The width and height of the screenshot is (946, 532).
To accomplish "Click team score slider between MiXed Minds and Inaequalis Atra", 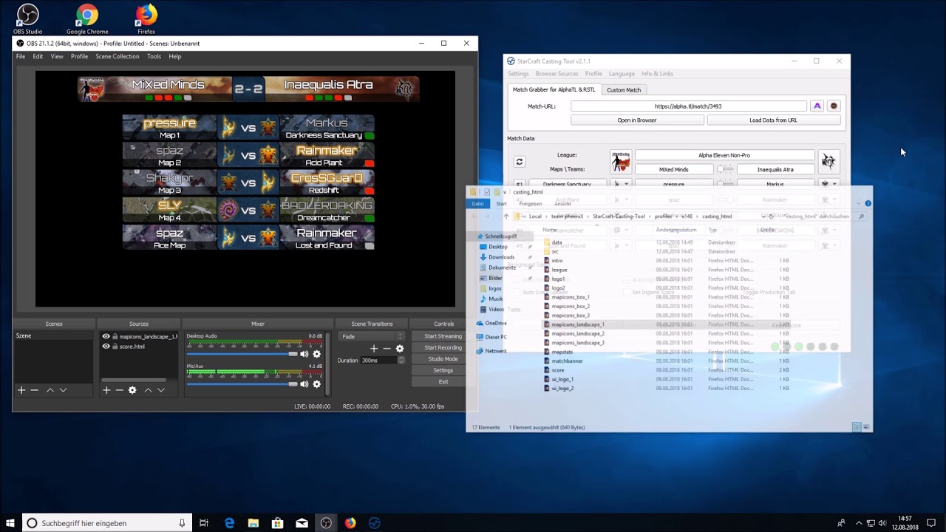I will pyautogui.click(x=725, y=169).
